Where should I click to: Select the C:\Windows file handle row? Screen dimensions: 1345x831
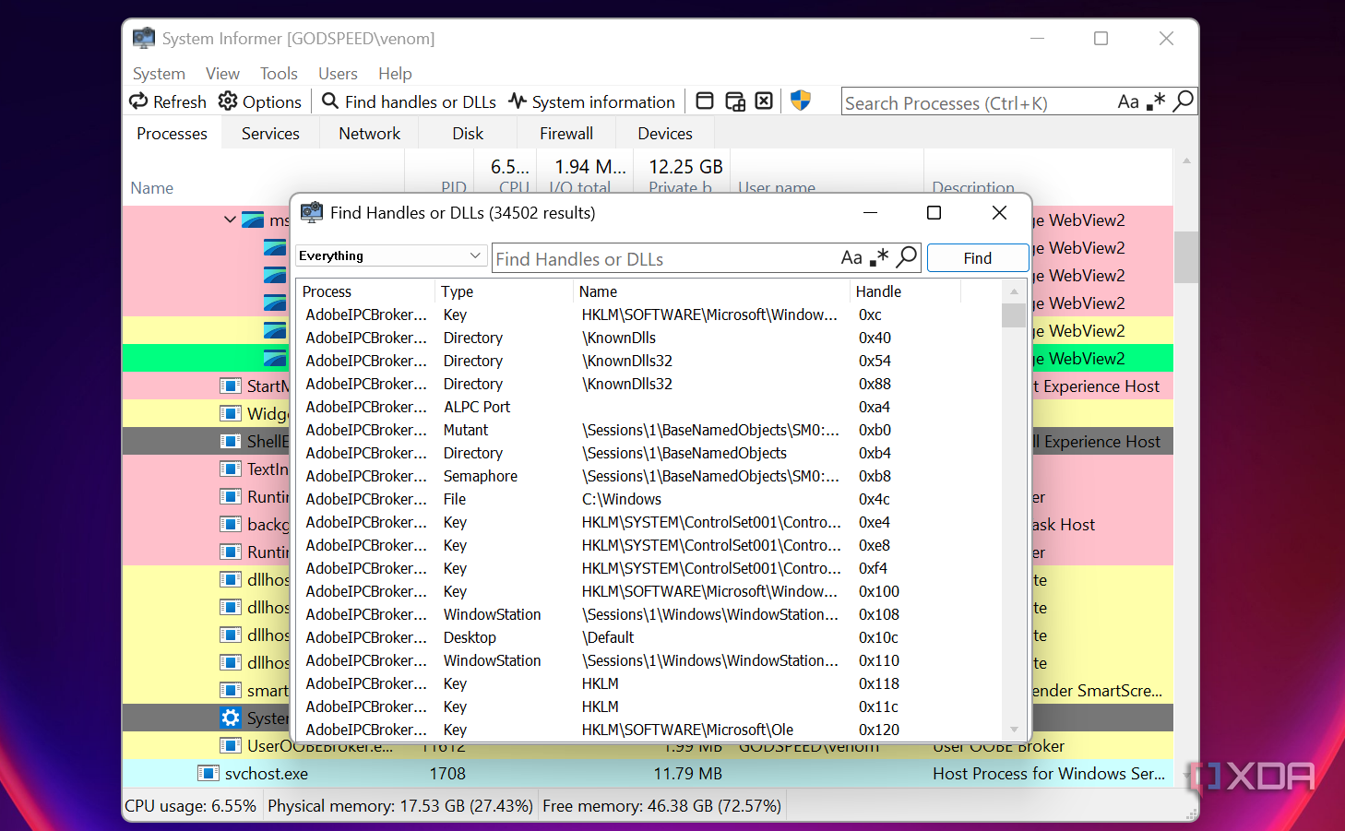pos(649,499)
